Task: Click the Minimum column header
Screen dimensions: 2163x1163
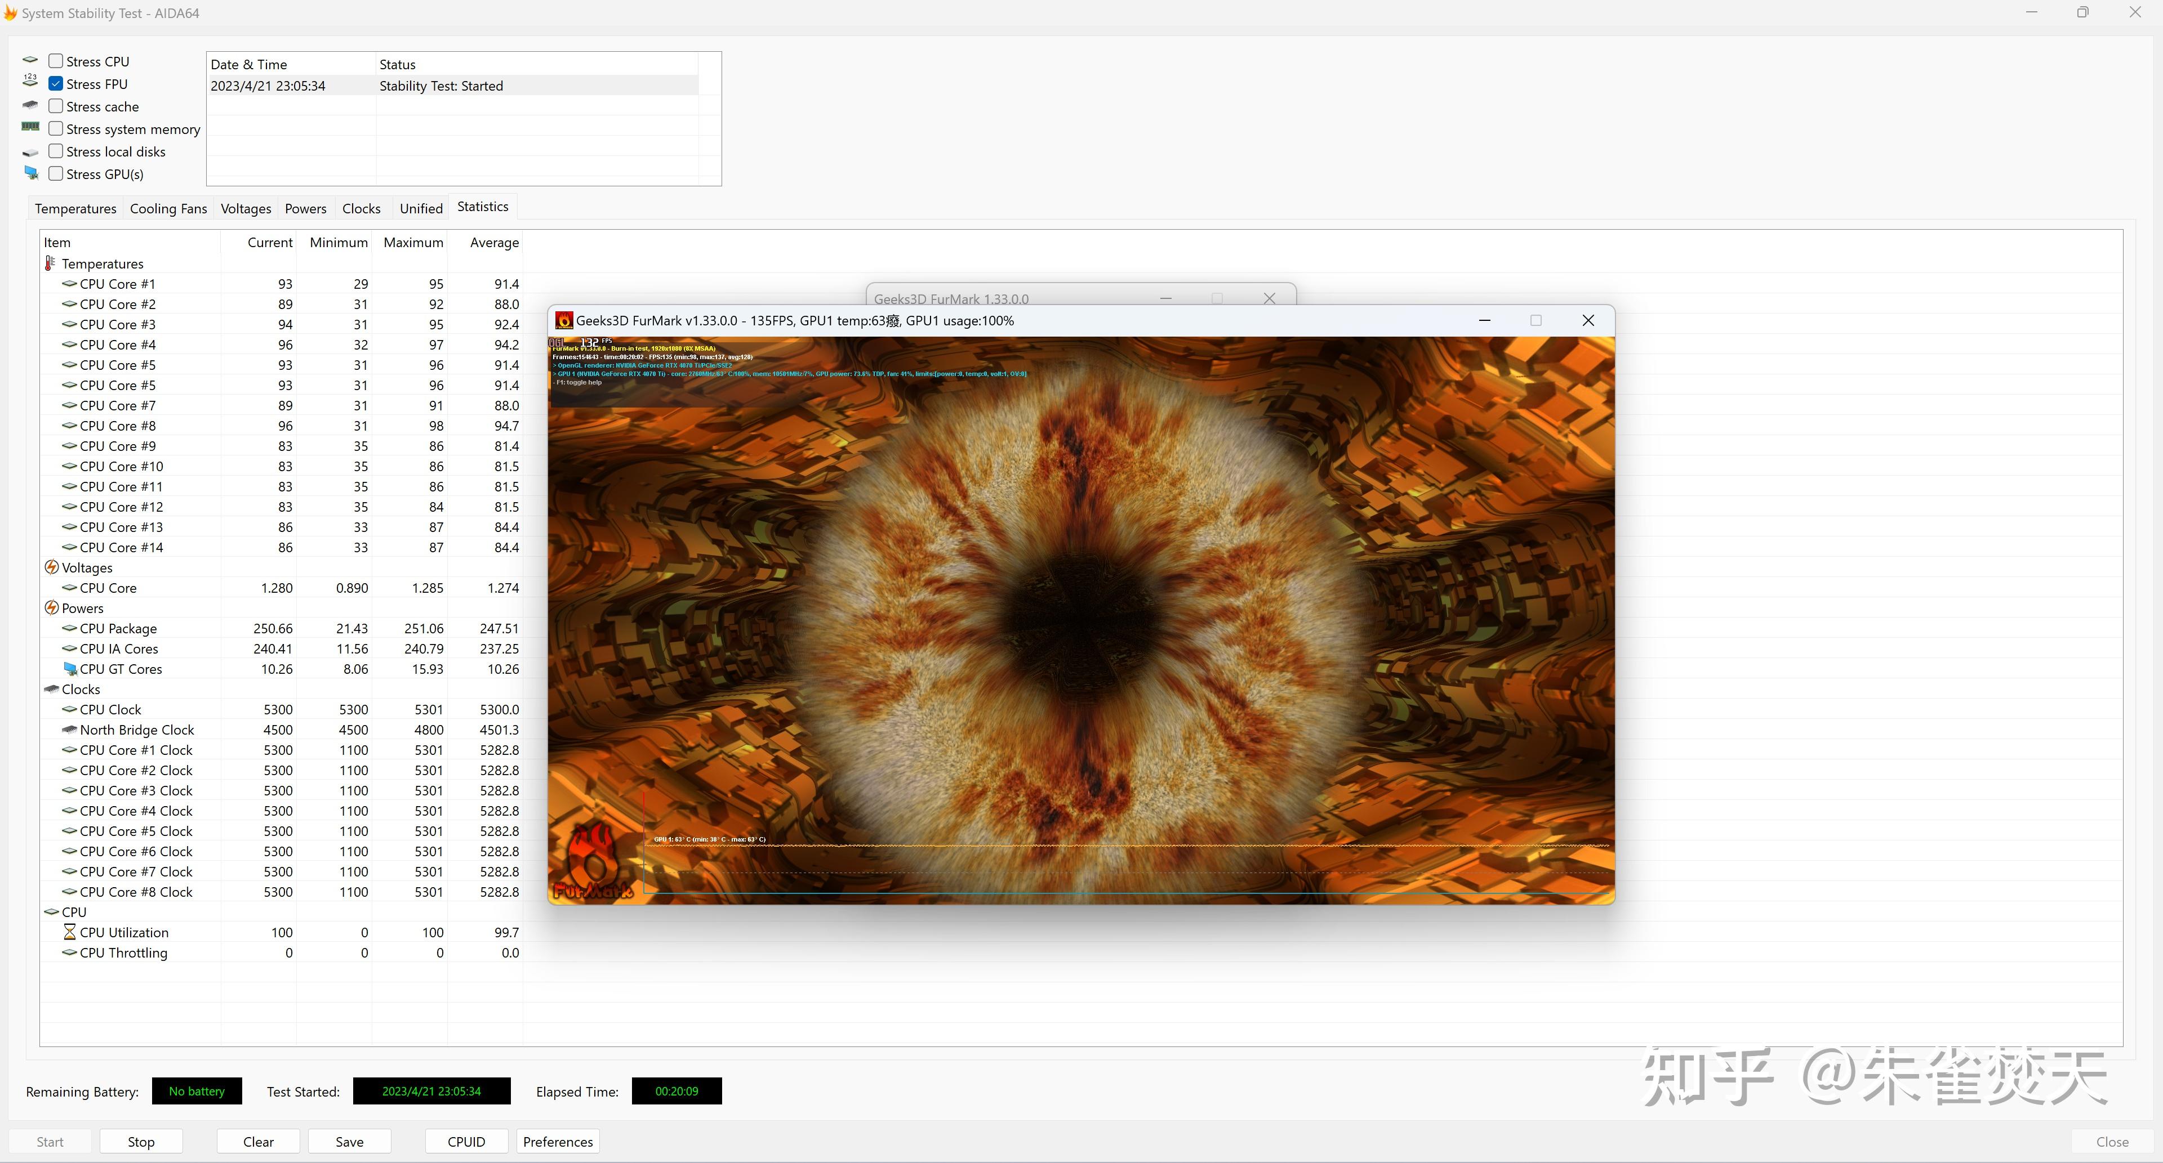Action: click(334, 243)
